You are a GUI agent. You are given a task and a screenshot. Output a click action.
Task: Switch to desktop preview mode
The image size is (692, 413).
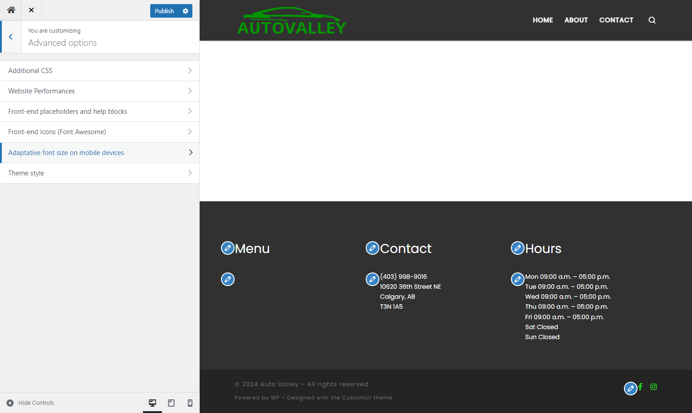pos(152,403)
